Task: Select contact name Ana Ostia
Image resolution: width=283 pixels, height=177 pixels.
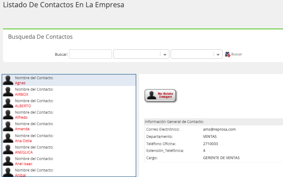Action: tap(23, 141)
